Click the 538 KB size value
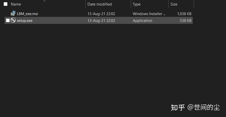This screenshot has height=117, width=226. click(185, 21)
